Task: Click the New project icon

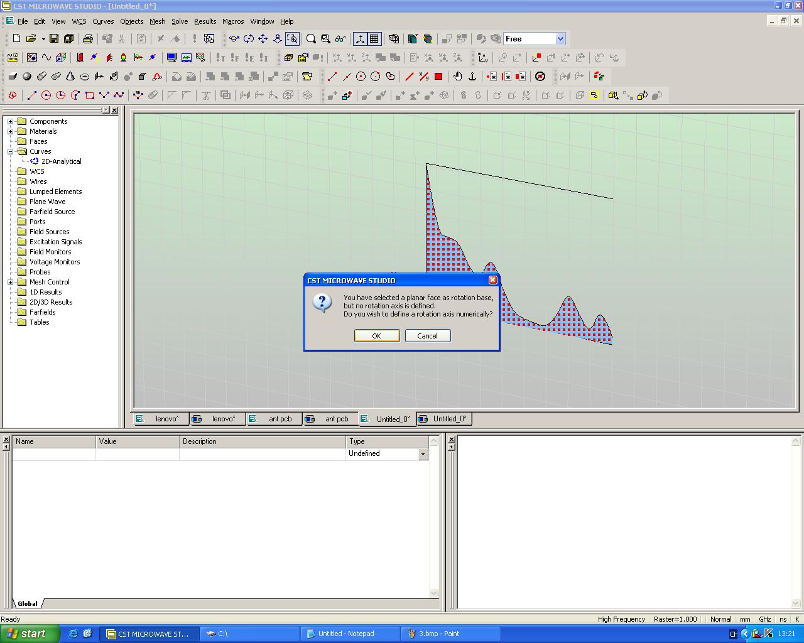Action: [x=16, y=39]
